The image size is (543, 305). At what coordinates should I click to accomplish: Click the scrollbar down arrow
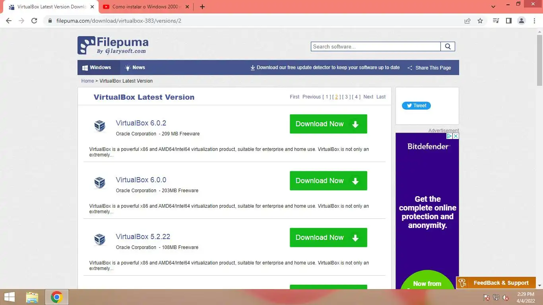539,285
